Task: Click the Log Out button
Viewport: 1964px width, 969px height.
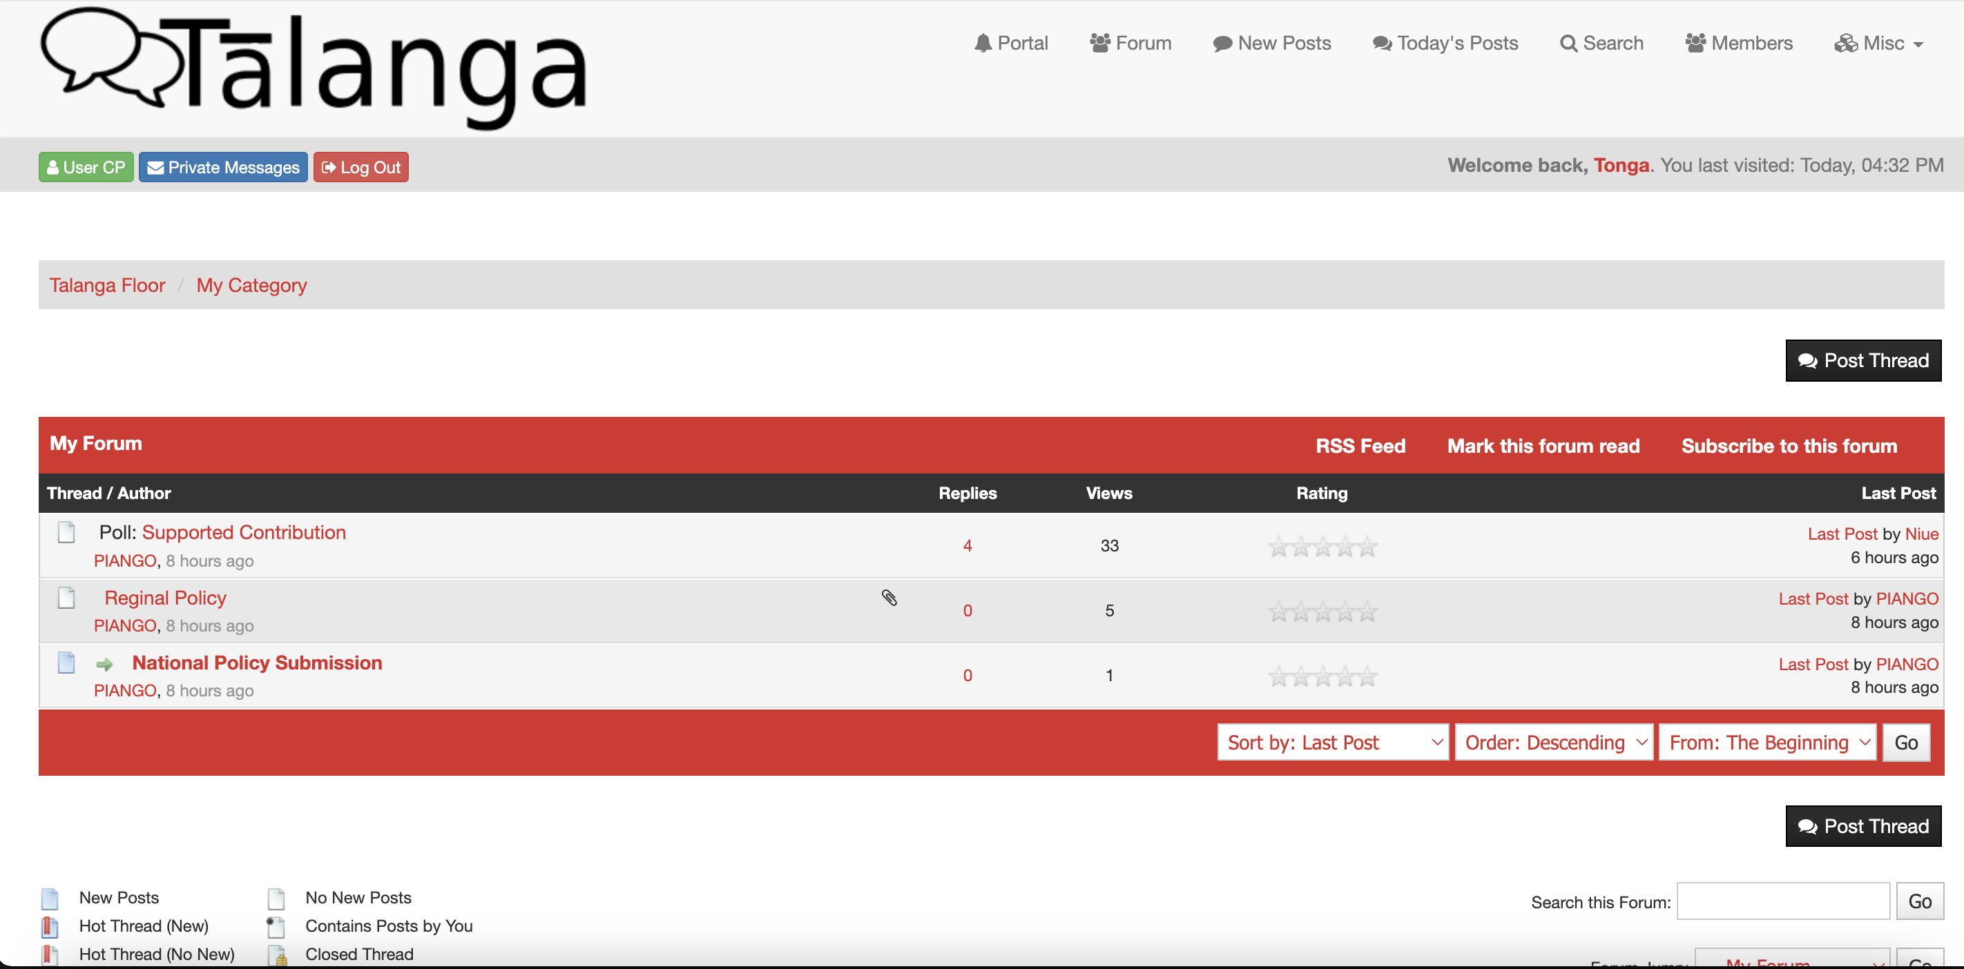Action: pyautogui.click(x=360, y=168)
